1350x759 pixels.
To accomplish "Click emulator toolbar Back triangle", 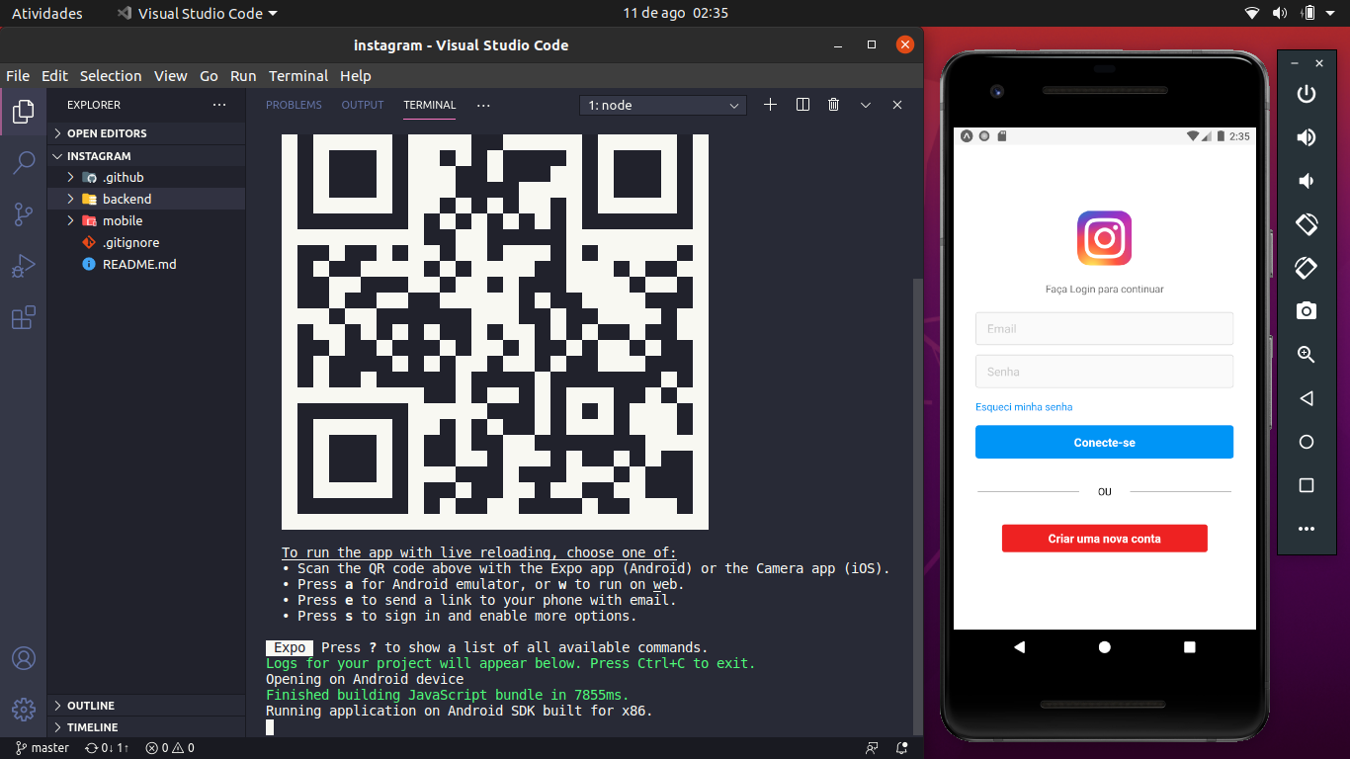I will 1307,398.
